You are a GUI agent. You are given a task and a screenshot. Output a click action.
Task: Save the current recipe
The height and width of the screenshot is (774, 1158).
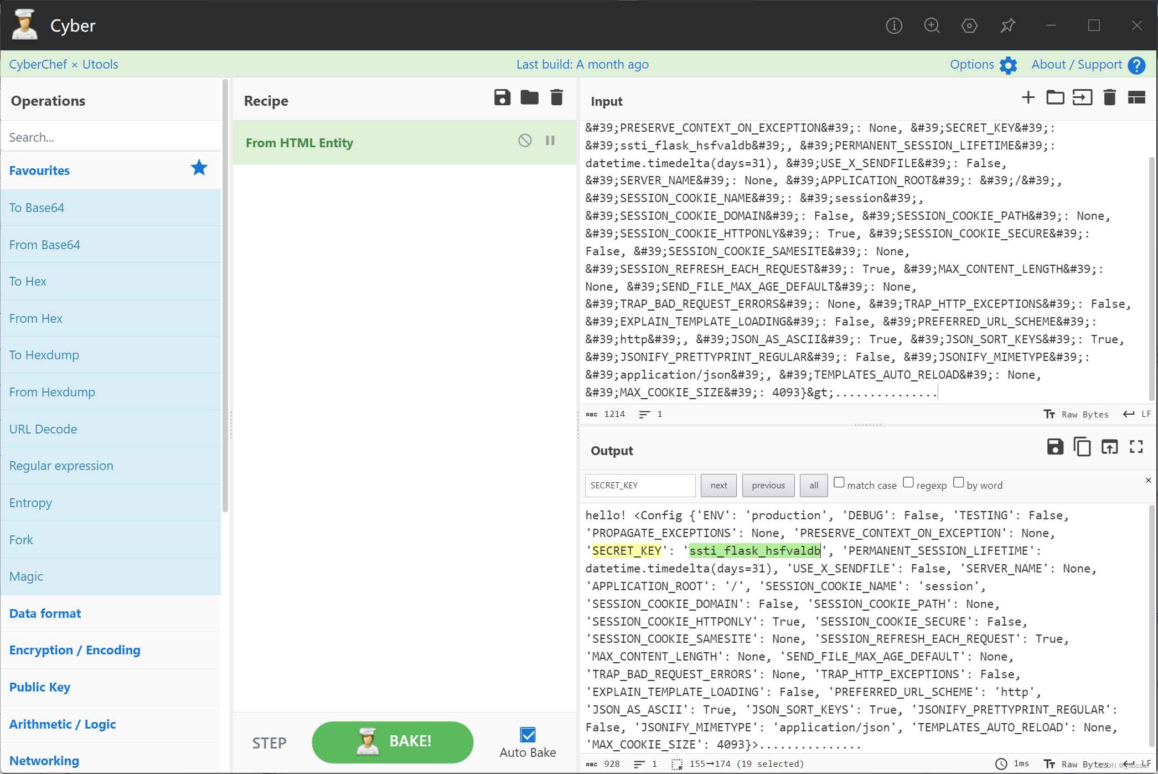coord(502,97)
